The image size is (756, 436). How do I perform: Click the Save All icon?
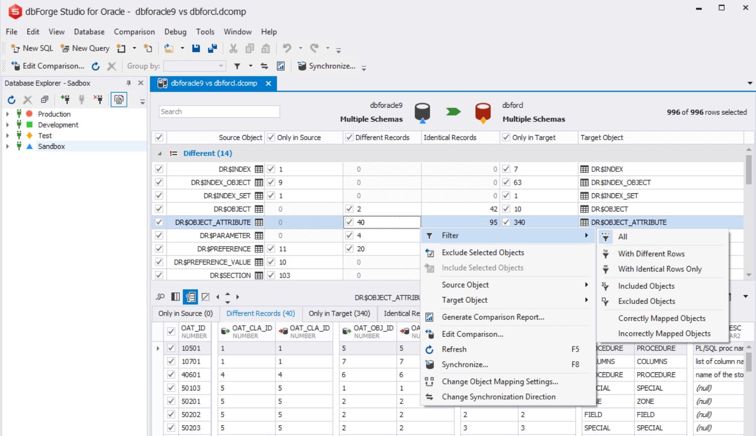pyautogui.click(x=212, y=48)
